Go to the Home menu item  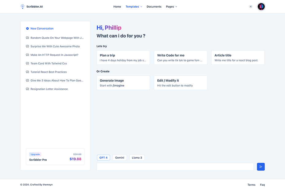coord(117,7)
